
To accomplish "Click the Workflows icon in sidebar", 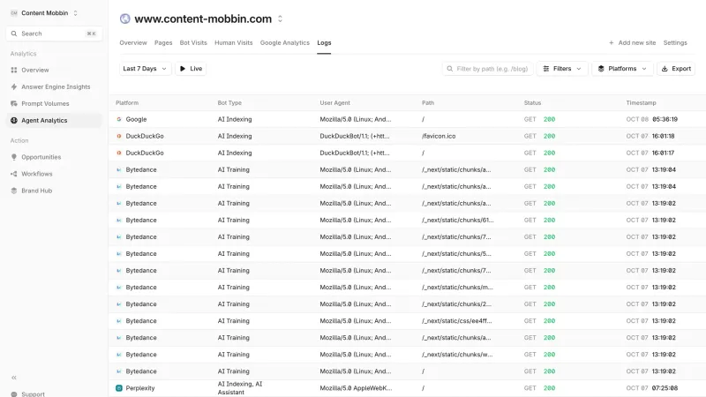I will (14, 174).
